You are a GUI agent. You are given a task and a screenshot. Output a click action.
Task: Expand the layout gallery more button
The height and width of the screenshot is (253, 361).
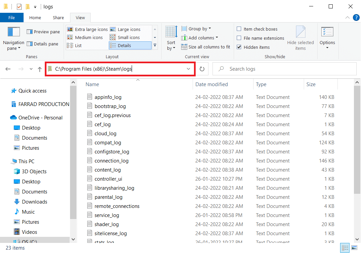coord(155,45)
